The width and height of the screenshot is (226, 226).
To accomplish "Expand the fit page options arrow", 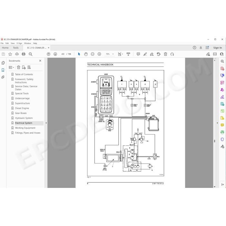I will pyautogui.click(x=122, y=54).
